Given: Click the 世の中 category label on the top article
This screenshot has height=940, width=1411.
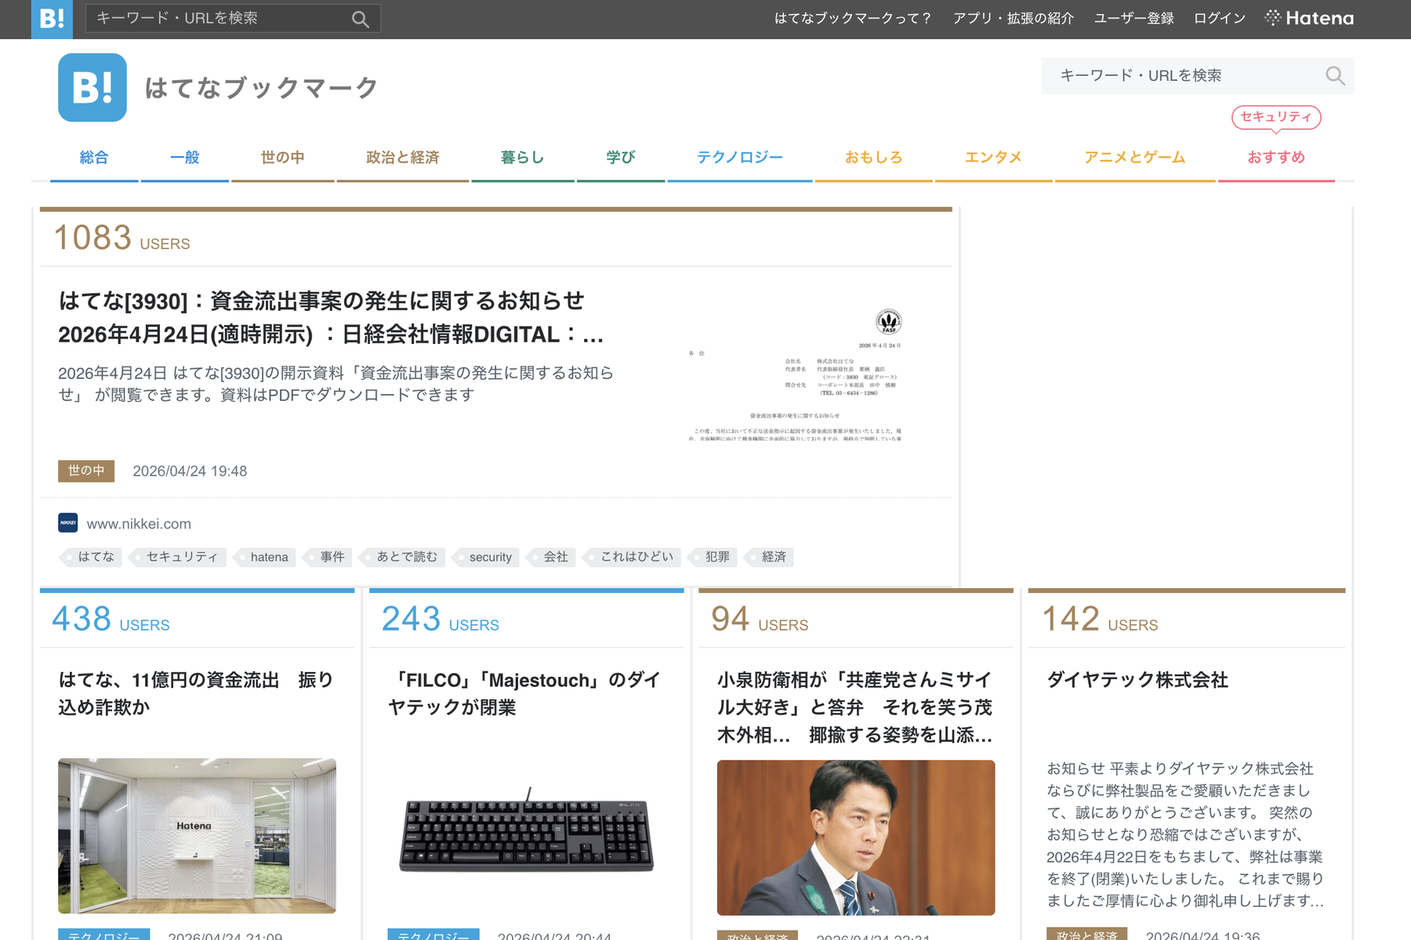Looking at the screenshot, I should coord(85,471).
